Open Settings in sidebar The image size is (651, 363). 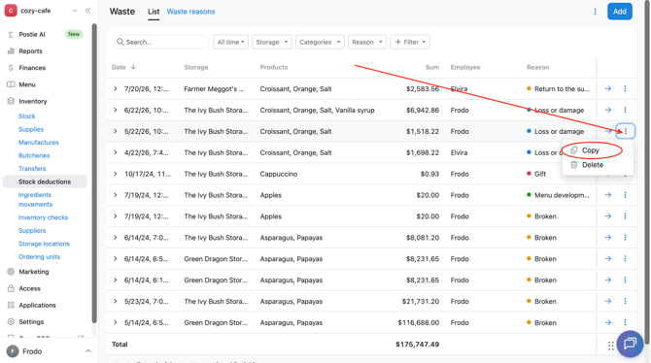click(31, 322)
